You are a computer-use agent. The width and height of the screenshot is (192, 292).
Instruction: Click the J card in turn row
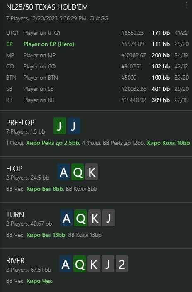(109, 218)
